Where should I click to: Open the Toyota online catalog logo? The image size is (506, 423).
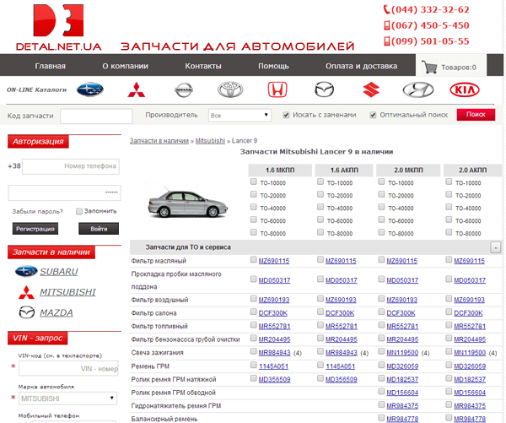[x=230, y=89]
